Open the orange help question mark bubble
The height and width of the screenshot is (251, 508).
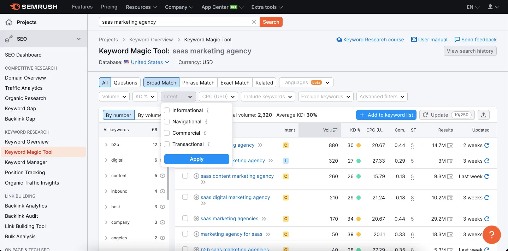492,235
